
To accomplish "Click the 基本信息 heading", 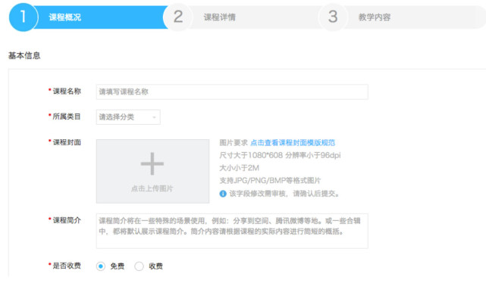I will 24,56.
